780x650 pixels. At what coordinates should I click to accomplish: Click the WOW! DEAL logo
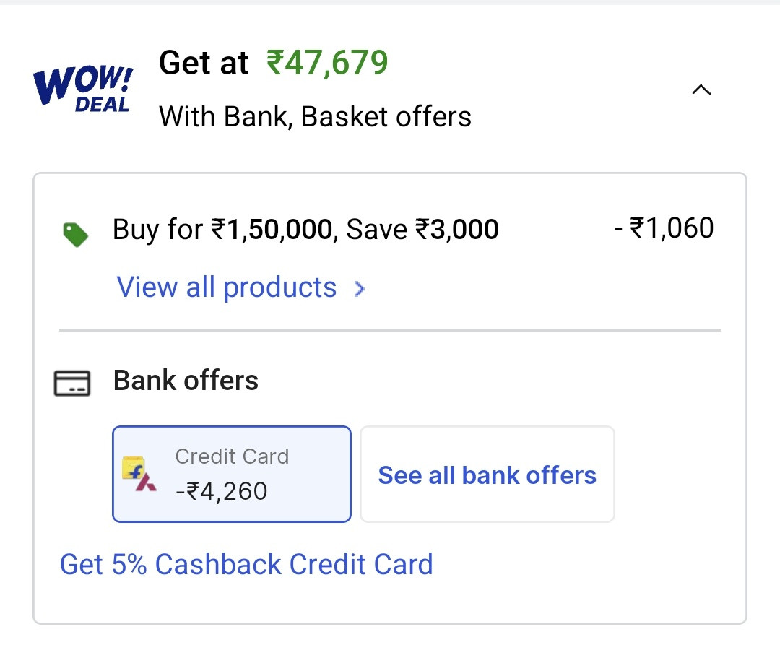pyautogui.click(x=82, y=90)
